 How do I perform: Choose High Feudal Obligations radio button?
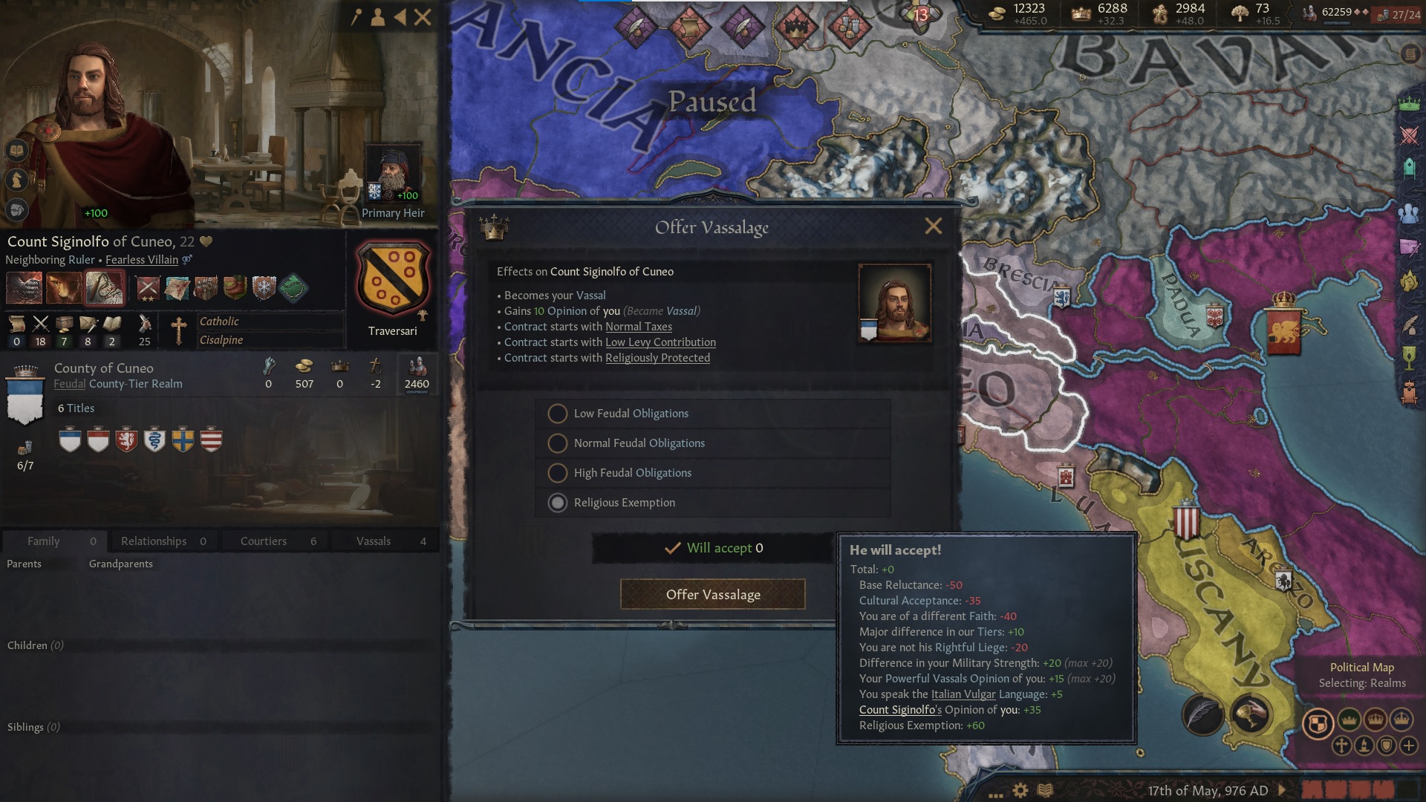[x=557, y=473]
